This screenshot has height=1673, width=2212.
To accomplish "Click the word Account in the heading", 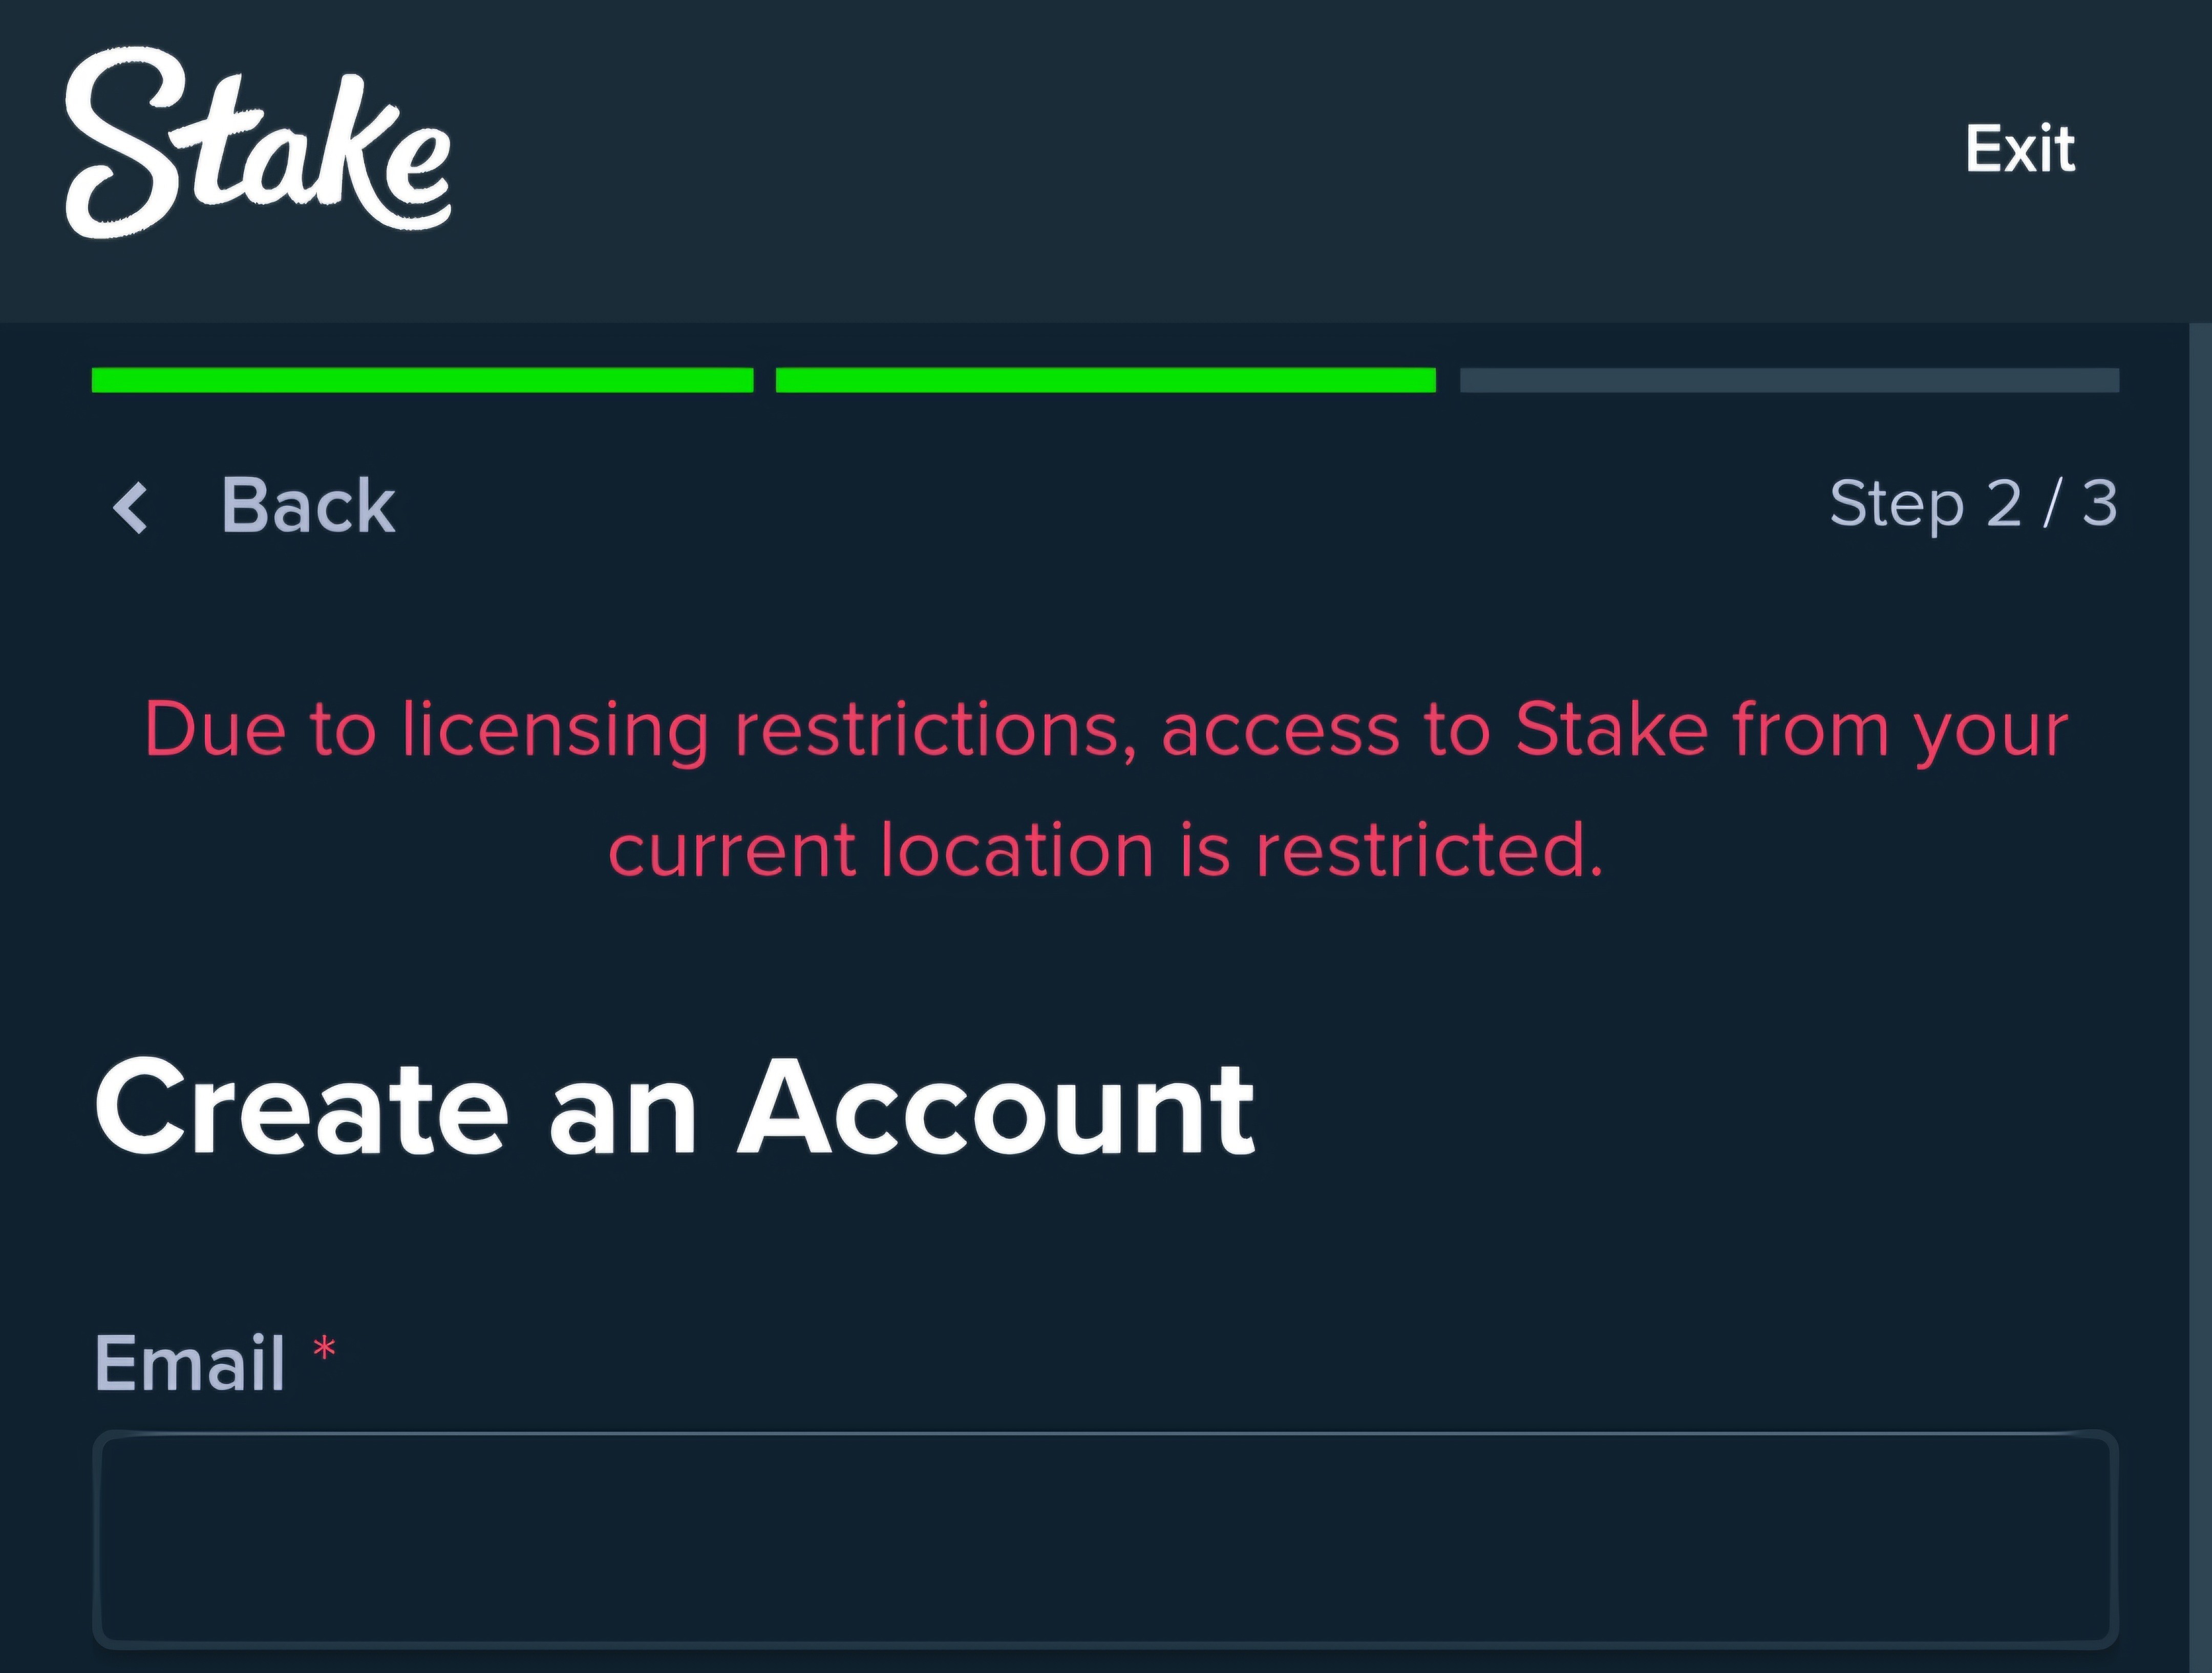I will [x=996, y=1108].
